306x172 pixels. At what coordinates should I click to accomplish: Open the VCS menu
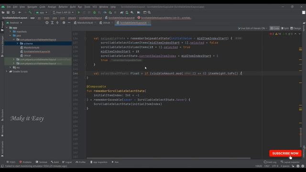pyautogui.click(x=95, y=7)
